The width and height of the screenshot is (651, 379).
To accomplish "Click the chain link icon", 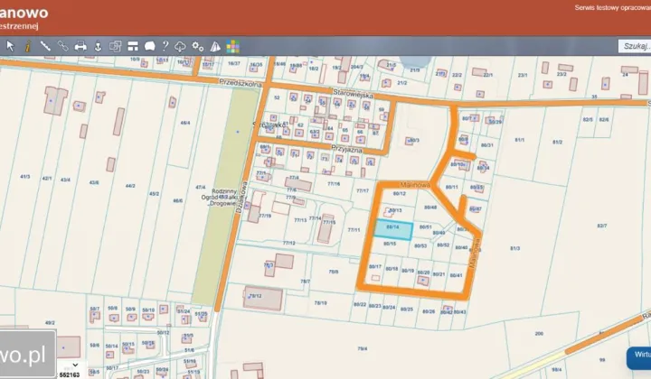I will tap(62, 46).
